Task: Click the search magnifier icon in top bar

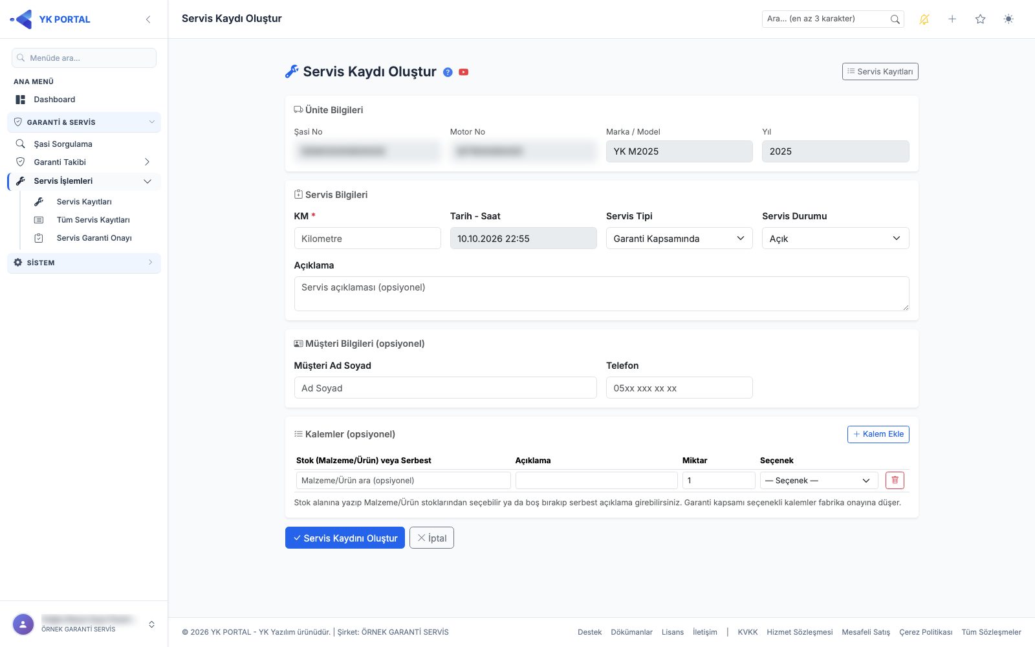Action: 895,19
